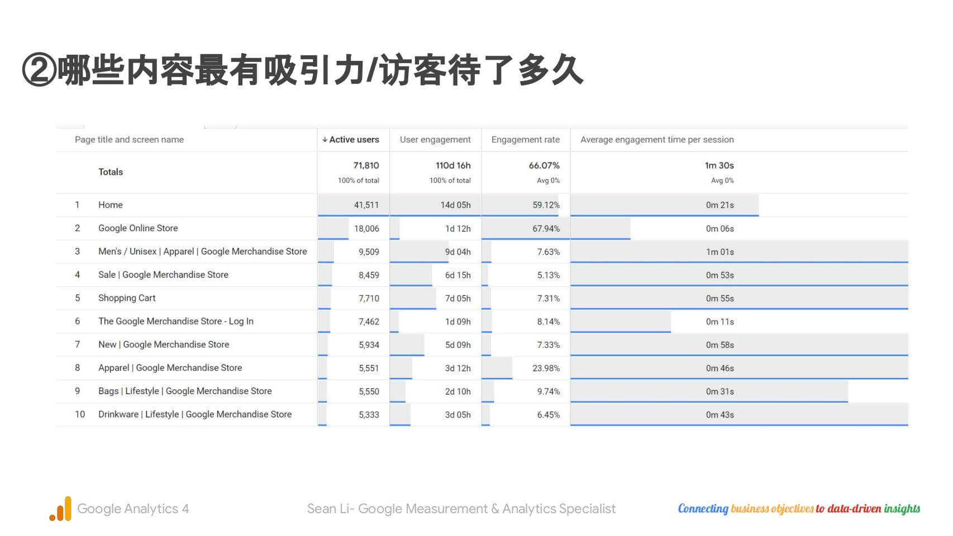953x536 pixels.
Task: Open the Bags | Lifestyle page row
Action: pos(185,391)
